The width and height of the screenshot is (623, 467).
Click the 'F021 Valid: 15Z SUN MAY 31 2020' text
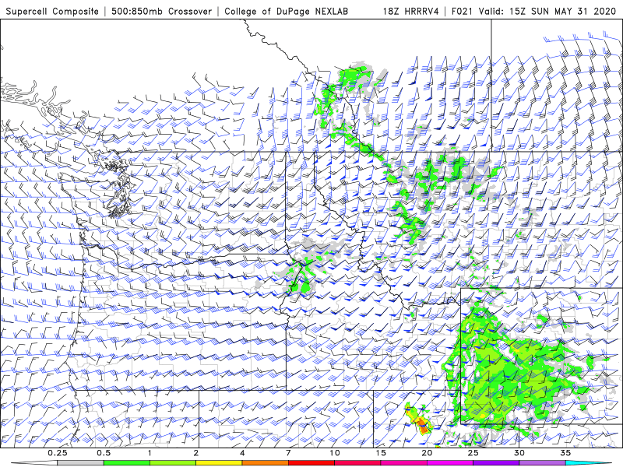coord(533,11)
